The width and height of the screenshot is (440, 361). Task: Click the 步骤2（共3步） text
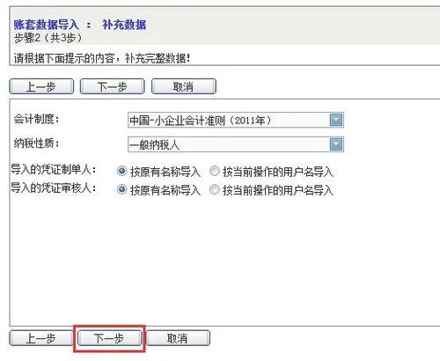click(48, 38)
